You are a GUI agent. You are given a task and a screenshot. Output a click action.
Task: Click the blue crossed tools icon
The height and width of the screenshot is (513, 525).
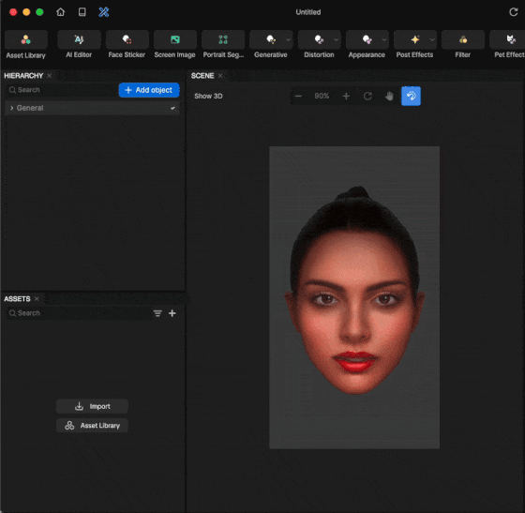click(x=104, y=12)
